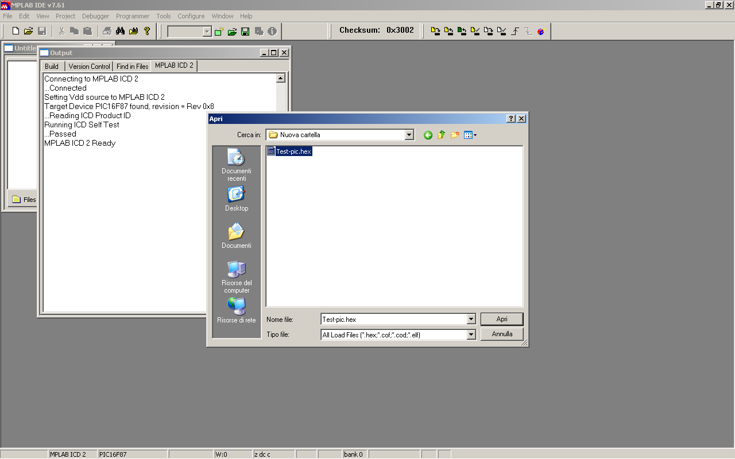The image size is (735, 459).
Task: Open the Programmer menu
Action: [x=132, y=16]
